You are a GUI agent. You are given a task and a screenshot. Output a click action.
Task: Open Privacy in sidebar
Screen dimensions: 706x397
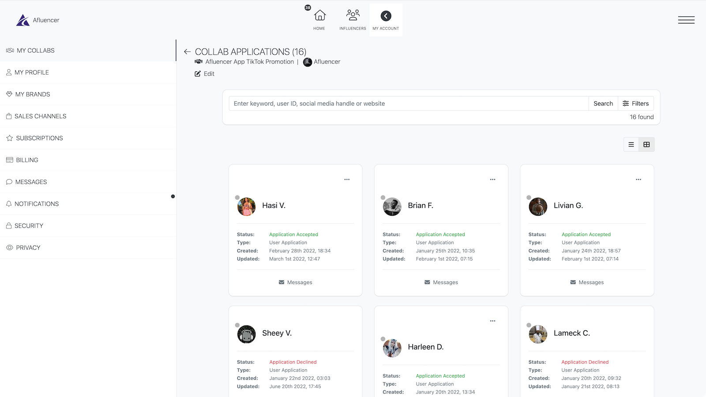pos(88,247)
